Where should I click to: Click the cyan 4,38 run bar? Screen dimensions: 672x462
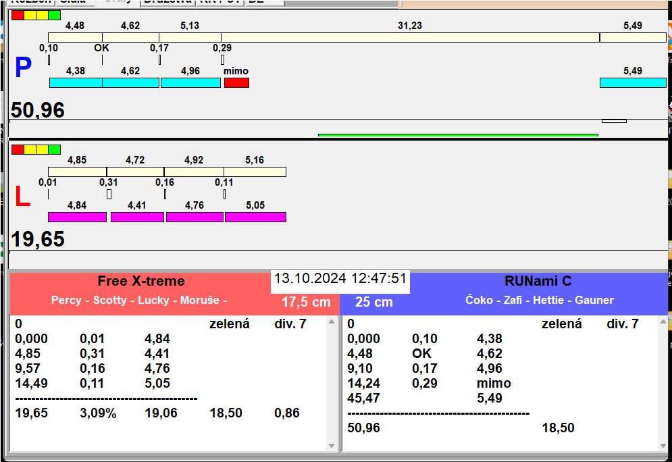coord(76,82)
